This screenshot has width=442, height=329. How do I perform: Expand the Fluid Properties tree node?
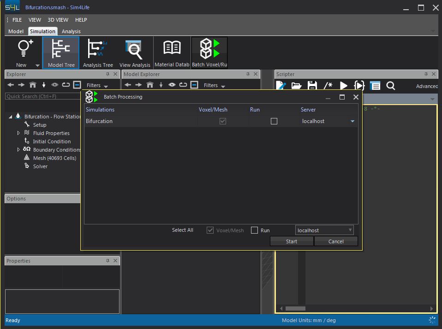[x=18, y=133]
